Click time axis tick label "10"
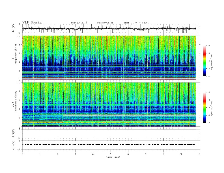 (199, 154)
